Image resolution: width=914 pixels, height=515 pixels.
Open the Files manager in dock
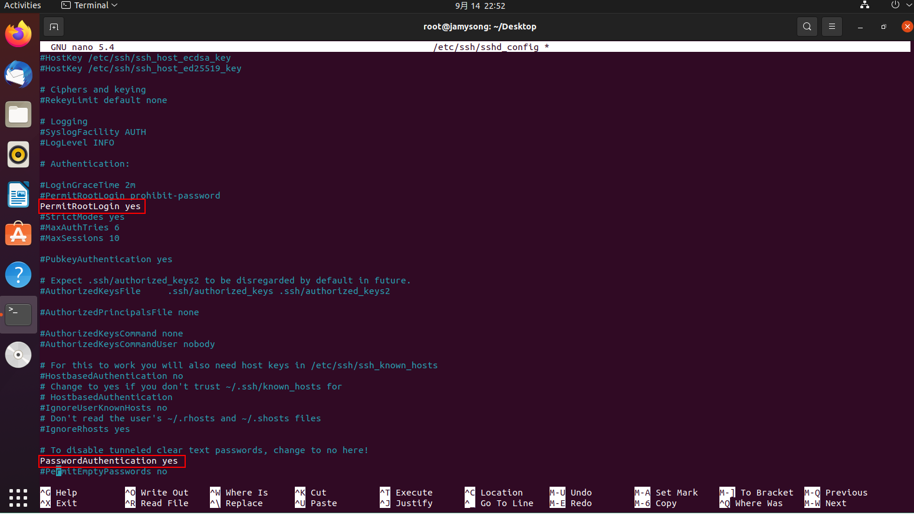18,114
